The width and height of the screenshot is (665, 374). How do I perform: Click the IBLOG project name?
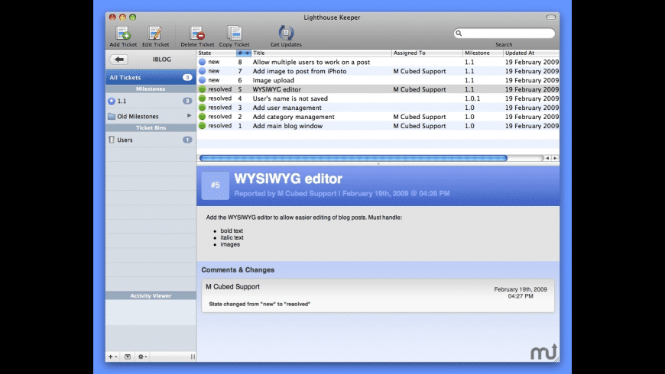click(162, 60)
